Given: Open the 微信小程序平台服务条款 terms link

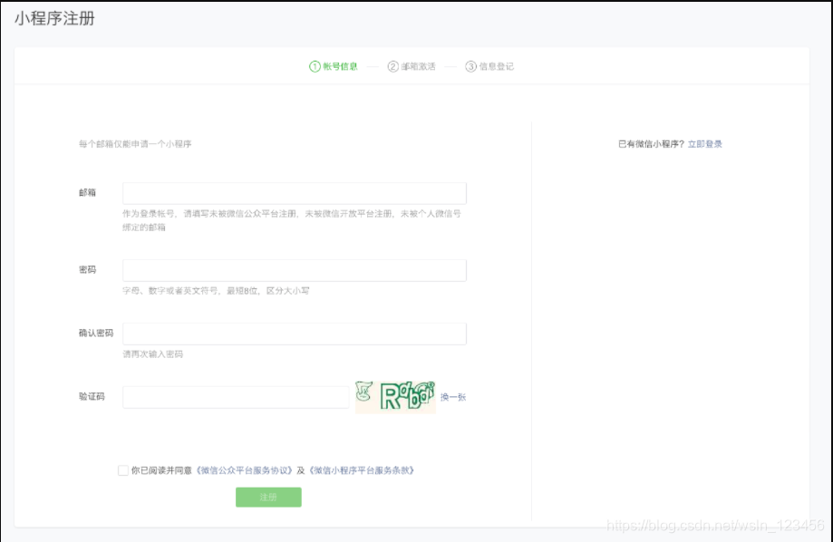Looking at the screenshot, I should coord(362,470).
